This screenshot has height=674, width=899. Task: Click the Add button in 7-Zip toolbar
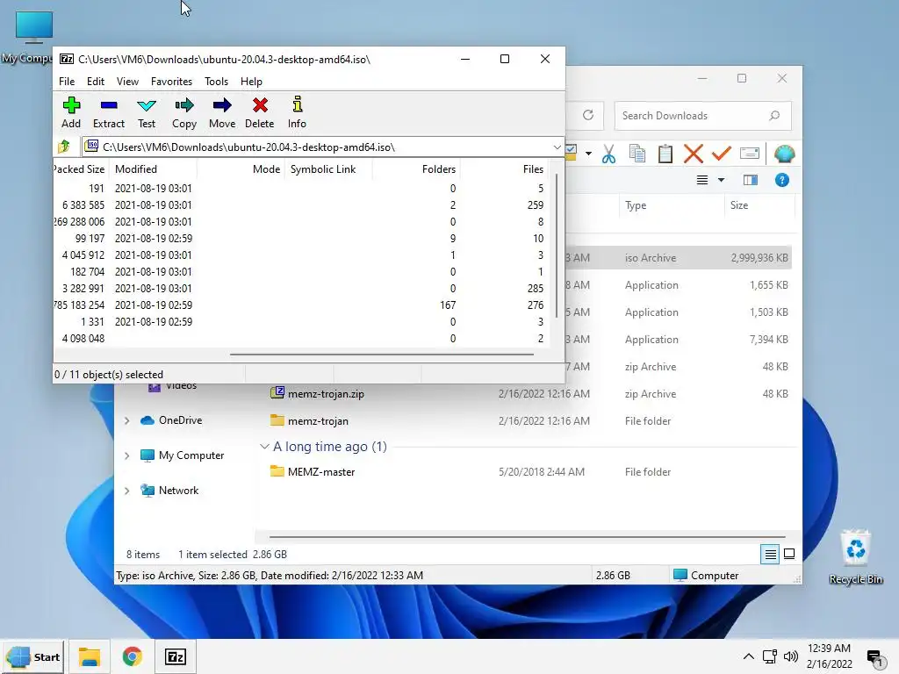tap(71, 112)
